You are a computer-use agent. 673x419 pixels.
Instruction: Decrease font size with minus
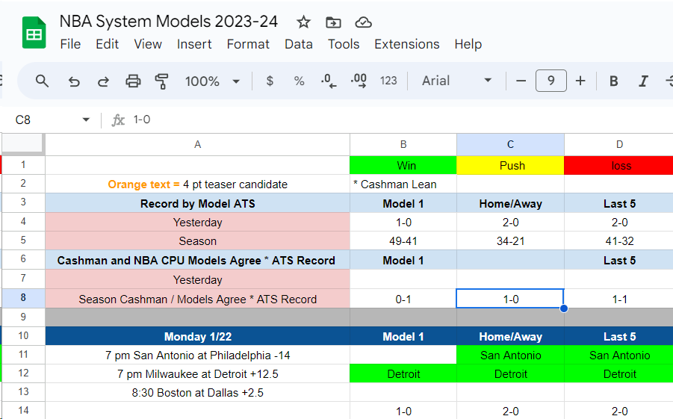tap(521, 81)
